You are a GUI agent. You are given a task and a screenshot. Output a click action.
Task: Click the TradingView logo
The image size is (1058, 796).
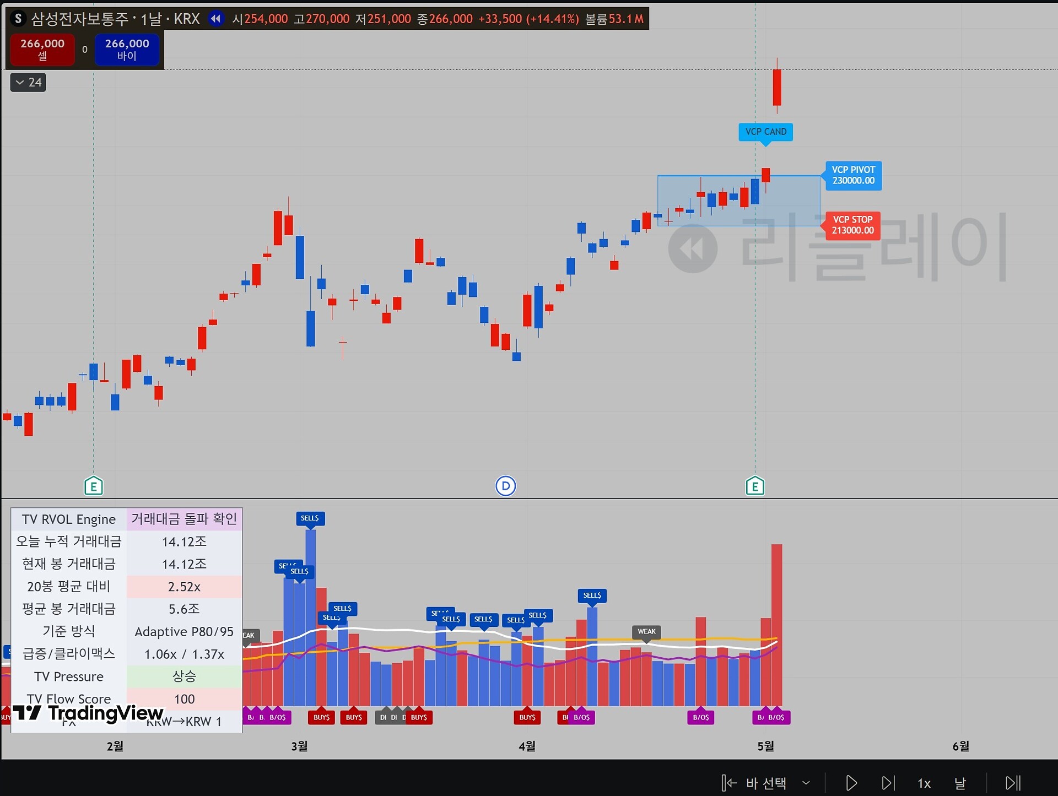click(88, 713)
